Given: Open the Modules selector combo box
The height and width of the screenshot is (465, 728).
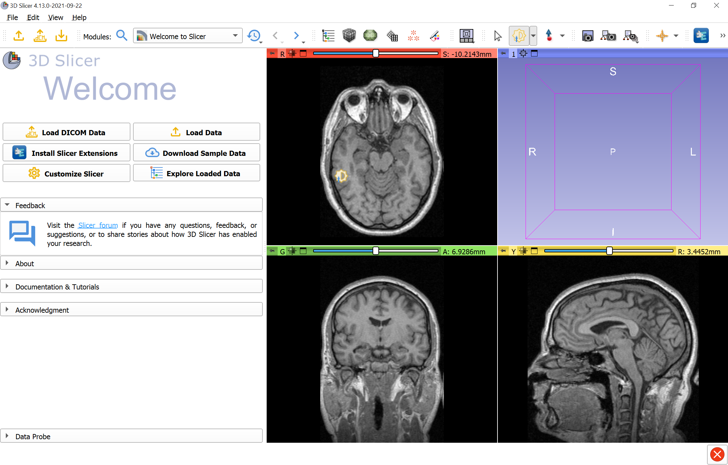Looking at the screenshot, I should tap(188, 36).
